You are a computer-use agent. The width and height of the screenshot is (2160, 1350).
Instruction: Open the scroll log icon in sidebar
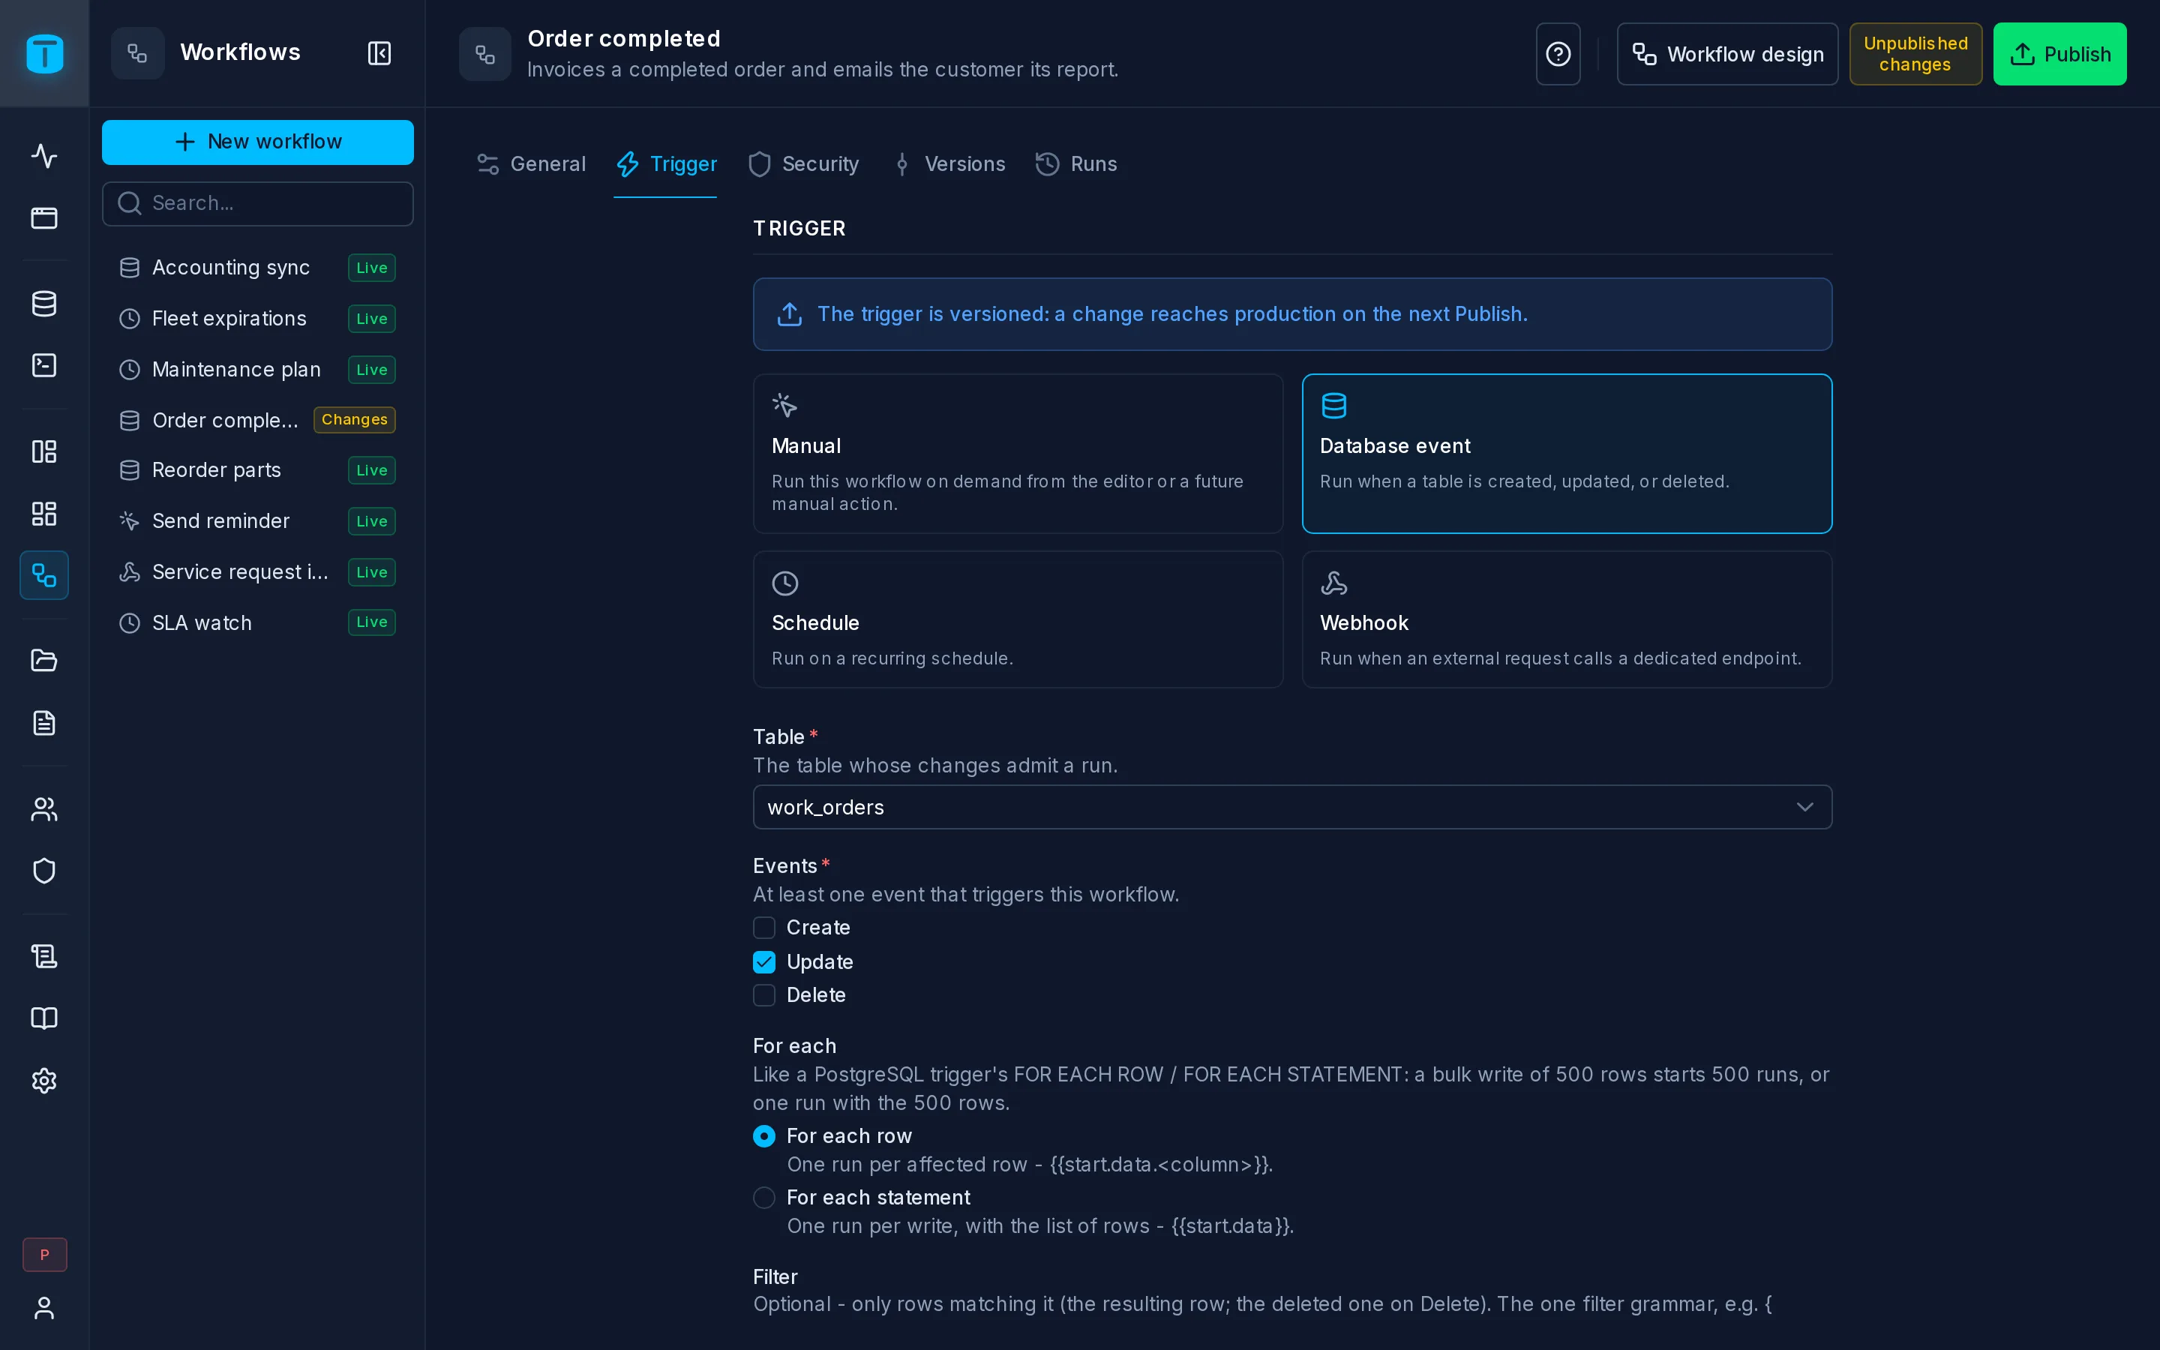point(43,956)
